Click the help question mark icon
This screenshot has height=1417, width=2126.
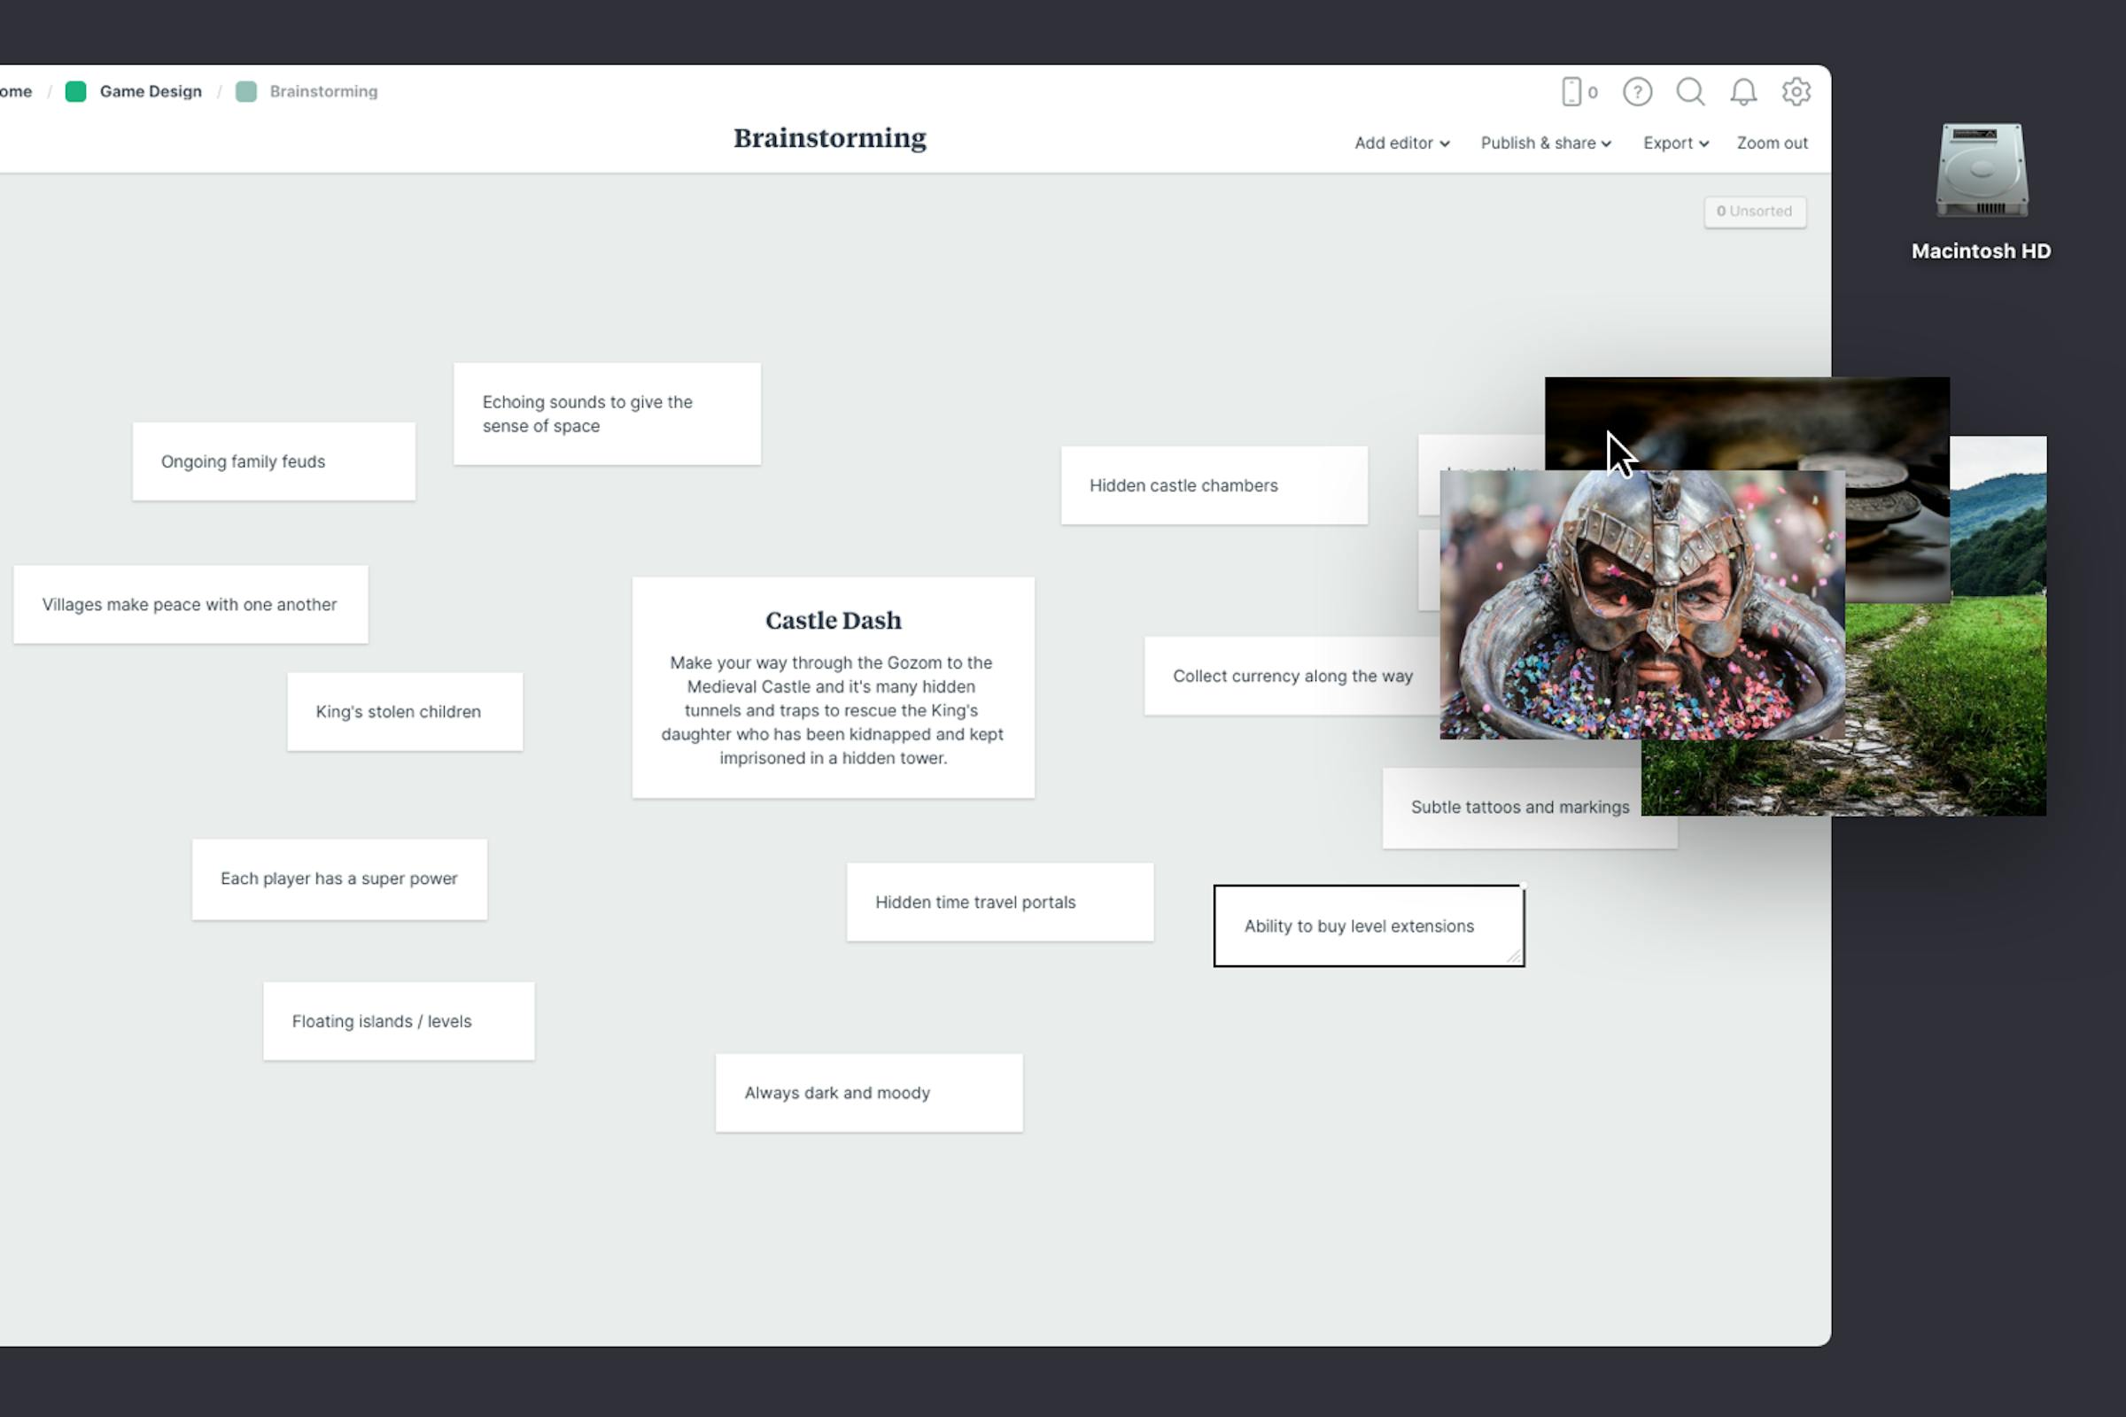(1637, 91)
